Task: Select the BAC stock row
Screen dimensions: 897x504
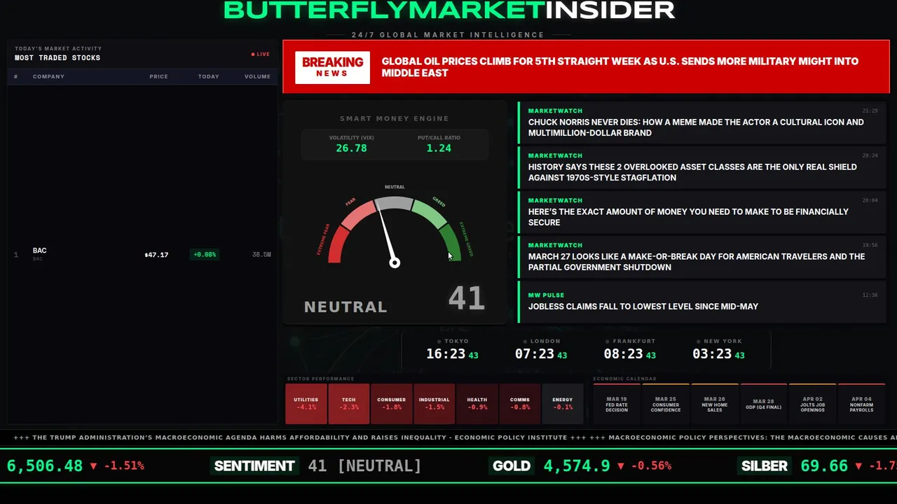Action: tap(143, 254)
